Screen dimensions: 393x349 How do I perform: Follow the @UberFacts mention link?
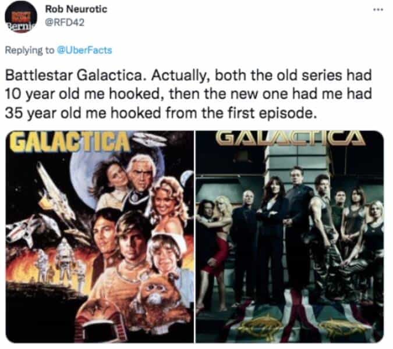click(84, 50)
